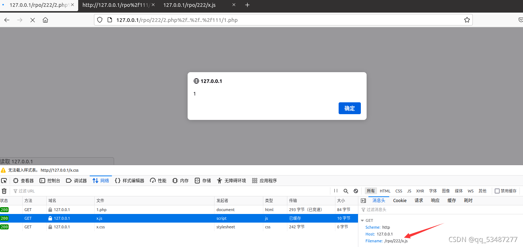Image resolution: width=523 pixels, height=247 pixels.
Task: Open Pocket icon at toolbar right edge
Action: pyautogui.click(x=521, y=20)
